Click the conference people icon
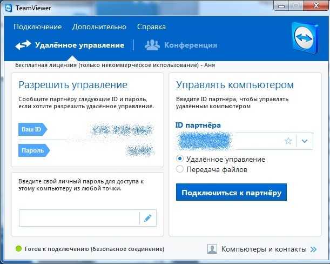The image size is (330, 264). pos(152,45)
